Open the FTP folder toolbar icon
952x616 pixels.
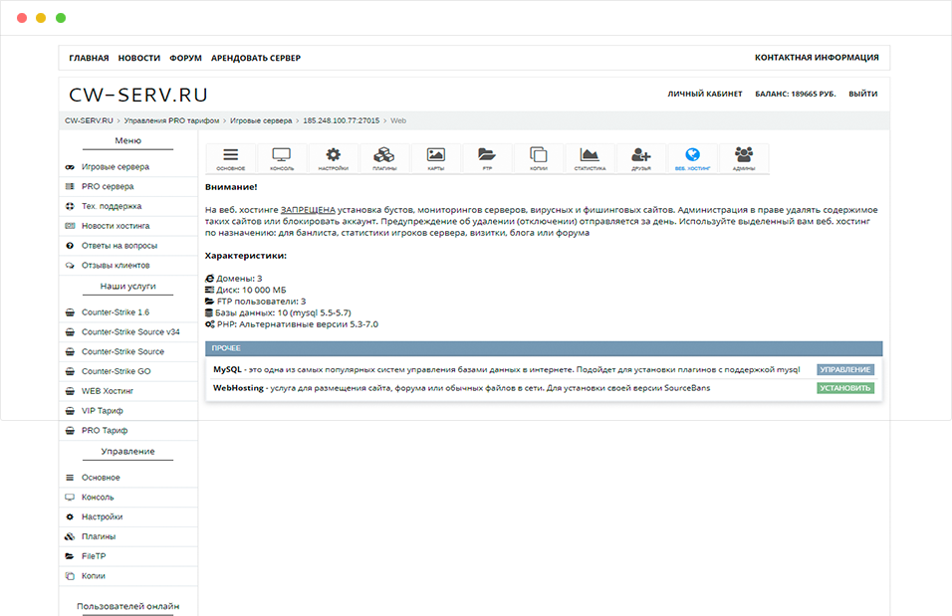487,158
